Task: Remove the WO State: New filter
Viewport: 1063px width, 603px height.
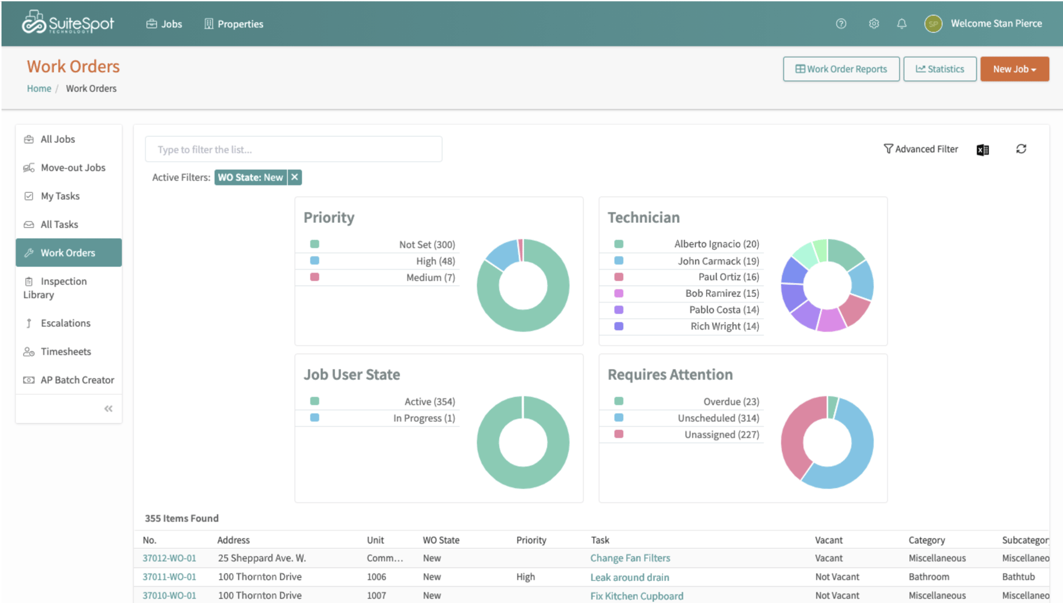Action: [x=295, y=177]
